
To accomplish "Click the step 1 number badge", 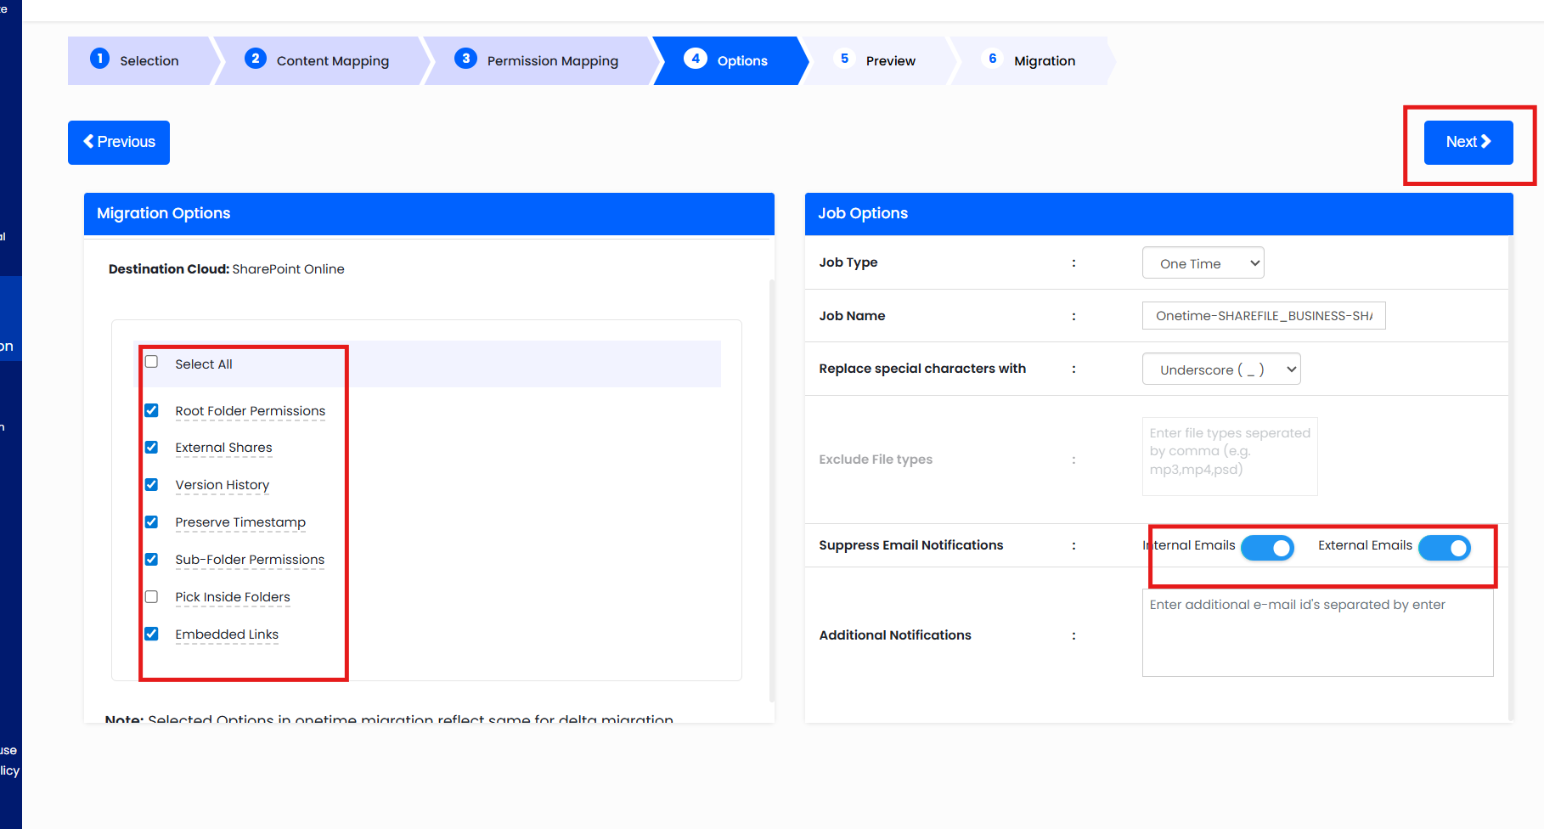I will [x=99, y=59].
